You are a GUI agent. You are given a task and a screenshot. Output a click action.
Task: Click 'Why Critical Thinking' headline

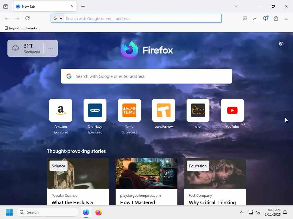tap(212, 202)
